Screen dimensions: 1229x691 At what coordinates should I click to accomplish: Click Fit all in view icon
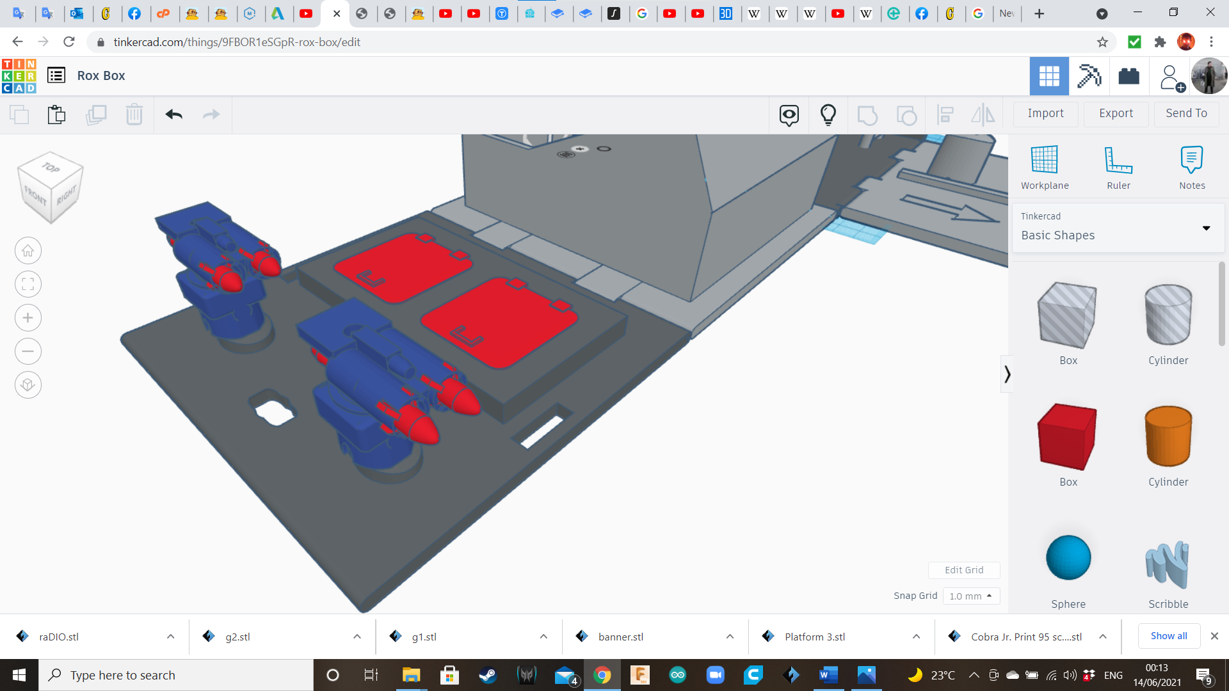point(28,284)
